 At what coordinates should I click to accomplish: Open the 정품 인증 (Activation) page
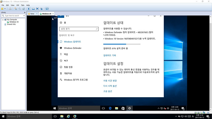[68, 67]
